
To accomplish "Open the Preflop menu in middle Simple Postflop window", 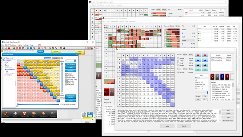I will pyautogui.click(x=121, y=22).
